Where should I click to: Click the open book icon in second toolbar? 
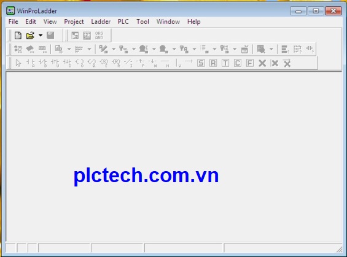[42, 49]
